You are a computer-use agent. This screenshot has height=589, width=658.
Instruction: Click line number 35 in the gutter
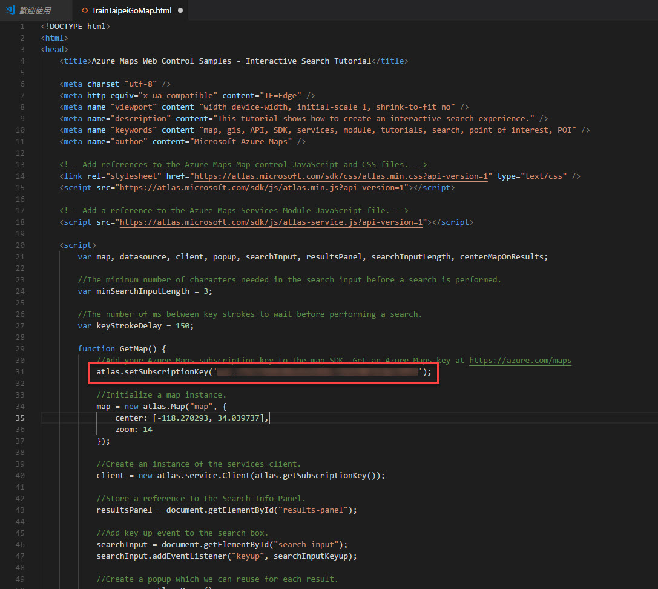(x=20, y=418)
